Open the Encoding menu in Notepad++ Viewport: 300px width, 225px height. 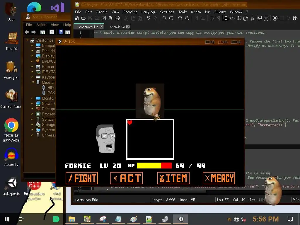click(130, 12)
